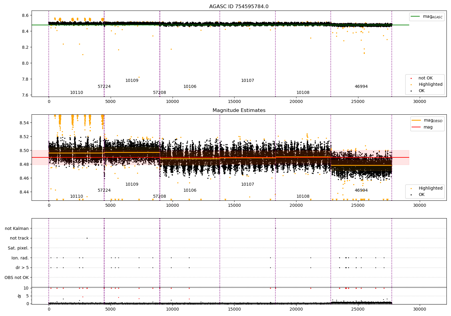Click the 'not track' flag row label
This screenshot has height=316, width=451.
pos(19,238)
